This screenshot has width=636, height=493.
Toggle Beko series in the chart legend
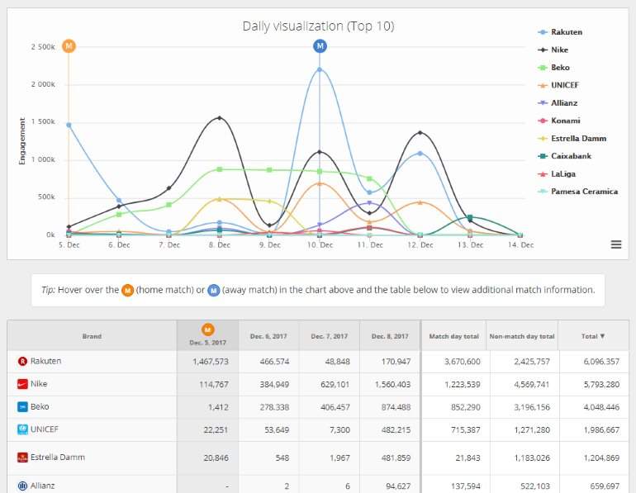[x=553, y=67]
